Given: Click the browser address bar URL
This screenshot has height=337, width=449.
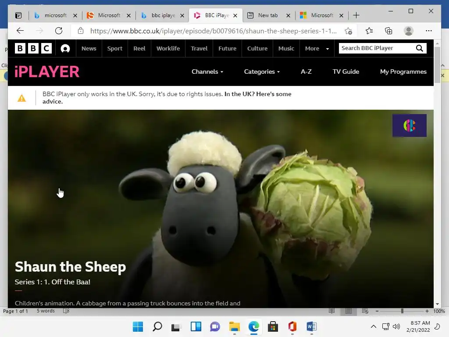Looking at the screenshot, I should (x=214, y=31).
